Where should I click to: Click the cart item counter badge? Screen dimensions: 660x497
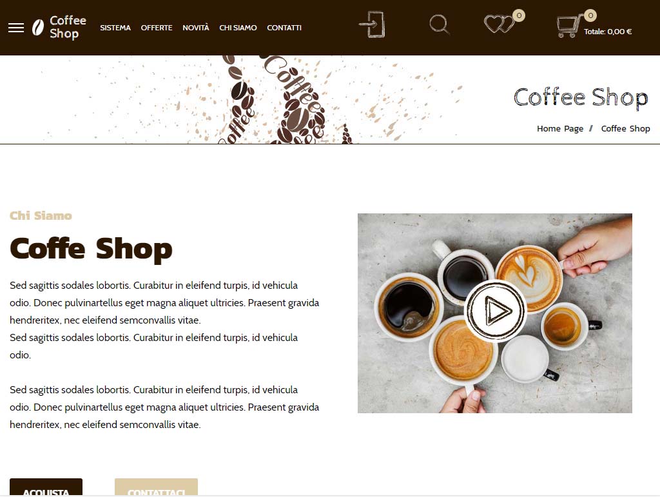590,15
